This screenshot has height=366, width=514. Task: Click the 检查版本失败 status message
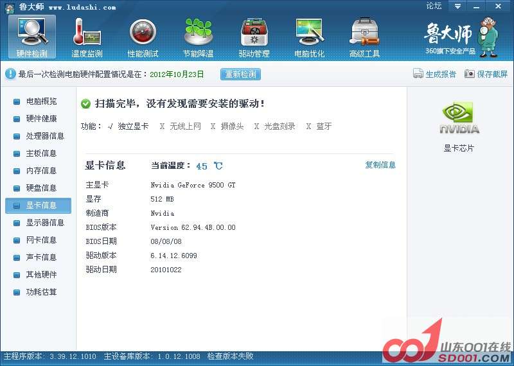tap(231, 356)
